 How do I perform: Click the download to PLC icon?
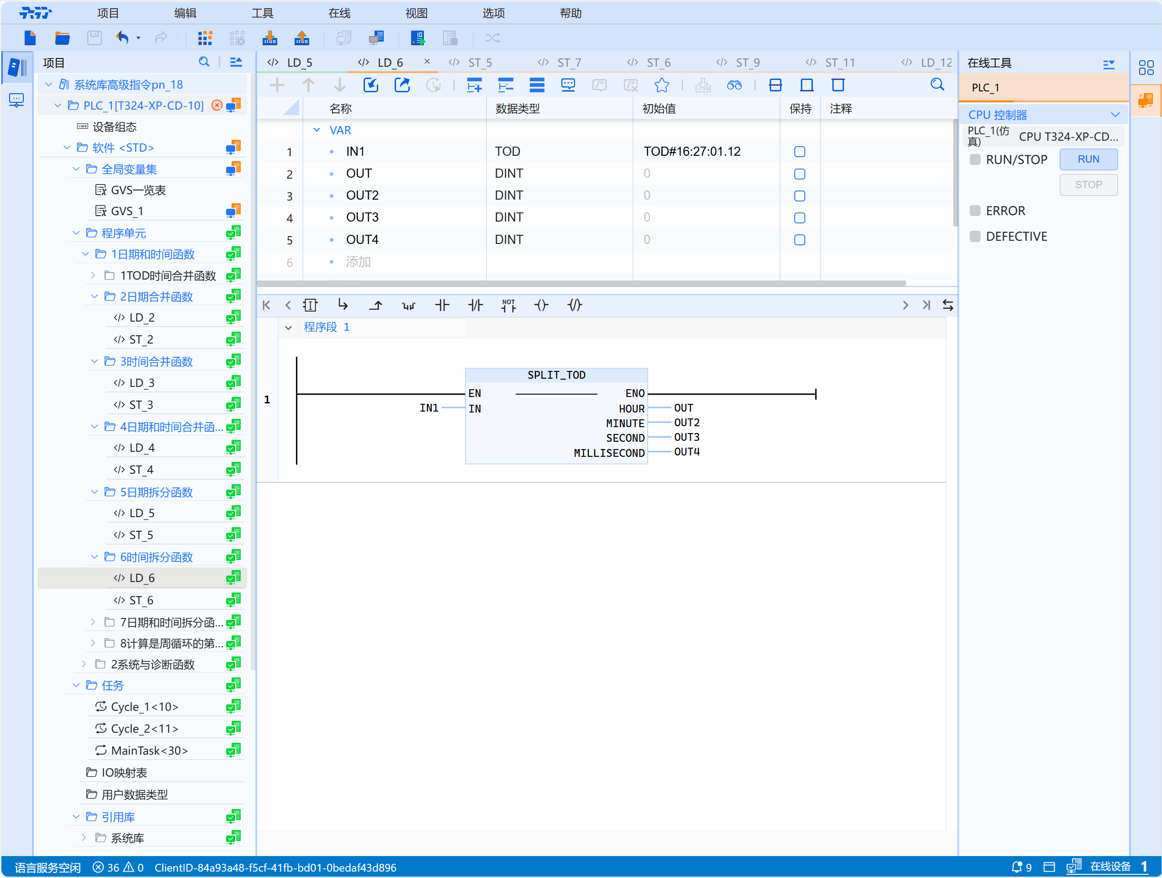pos(269,38)
